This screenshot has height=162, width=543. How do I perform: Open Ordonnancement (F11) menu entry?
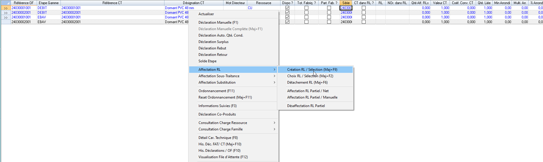tap(216, 91)
